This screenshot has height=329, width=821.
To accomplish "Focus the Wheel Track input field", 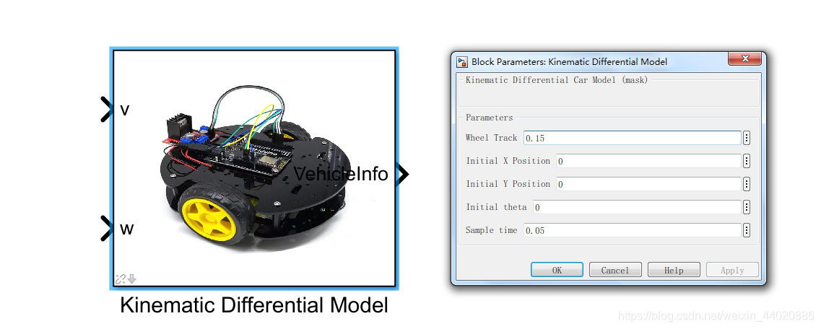I will [633, 138].
